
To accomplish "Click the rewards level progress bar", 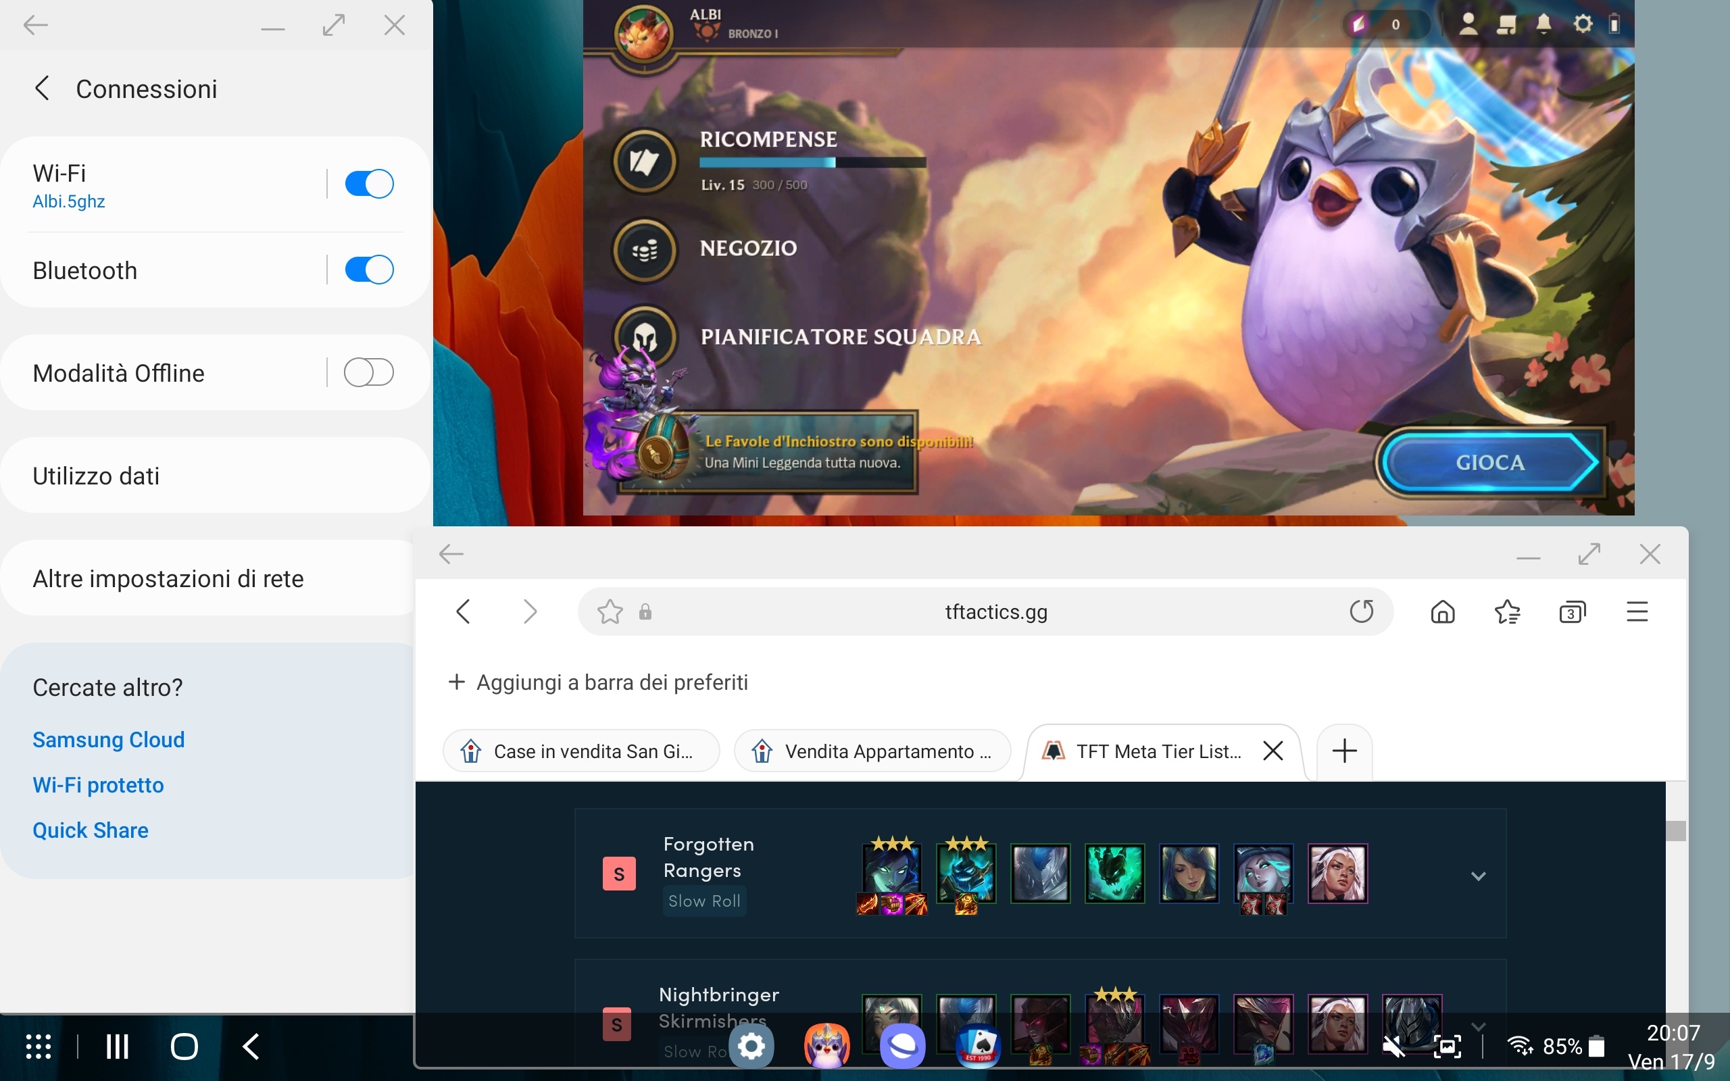I will click(812, 162).
